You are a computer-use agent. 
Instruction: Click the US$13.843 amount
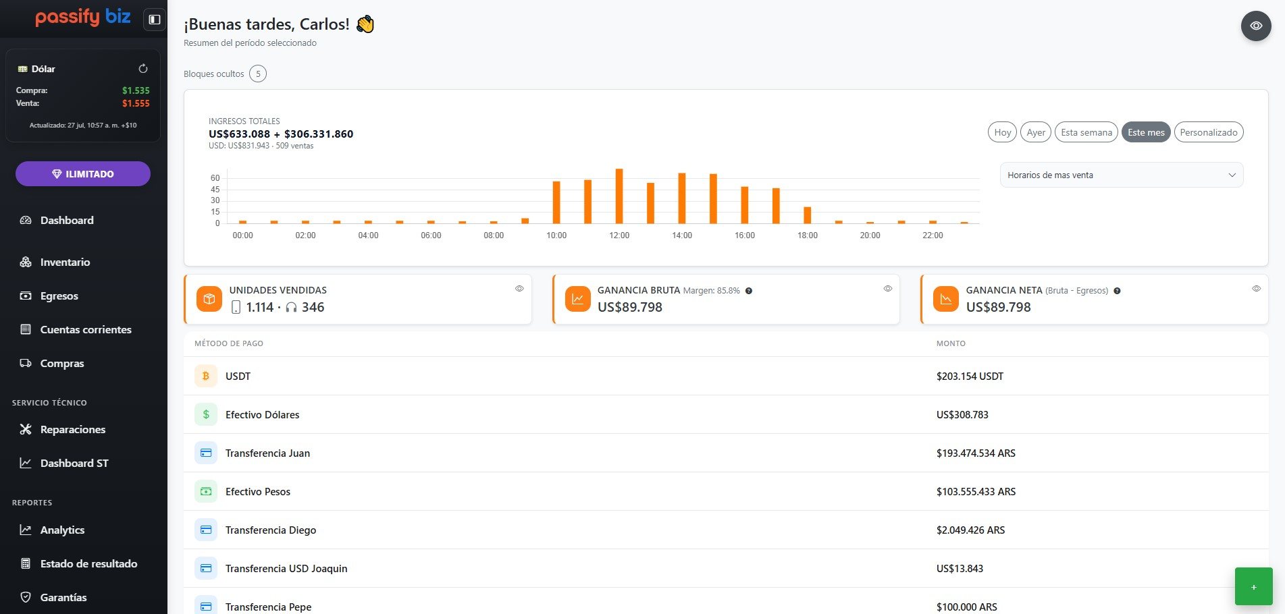coord(960,569)
